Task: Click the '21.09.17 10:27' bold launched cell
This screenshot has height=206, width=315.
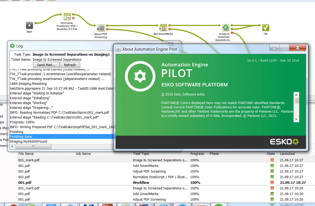Action: pyautogui.click(x=293, y=182)
